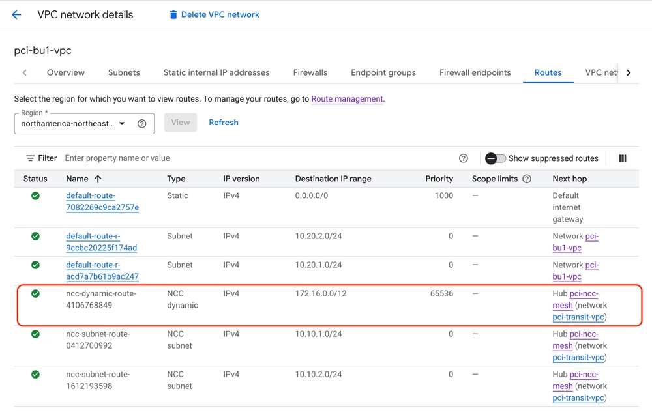Click the Delete VPC network trash icon

(x=173, y=14)
